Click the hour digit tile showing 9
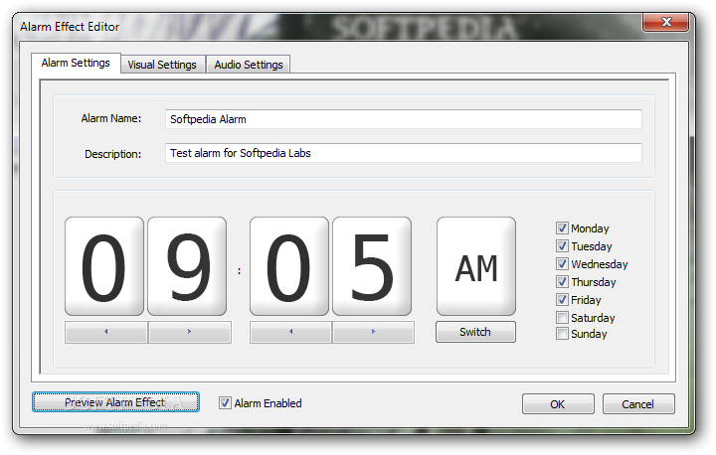The image size is (716, 455). (187, 266)
